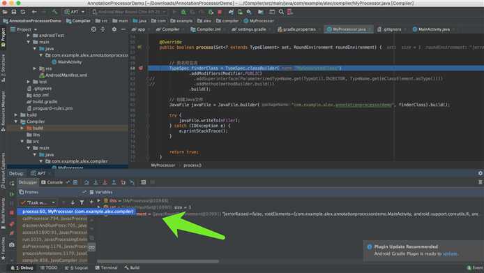Click the camera thread dump icon

coord(12,244)
